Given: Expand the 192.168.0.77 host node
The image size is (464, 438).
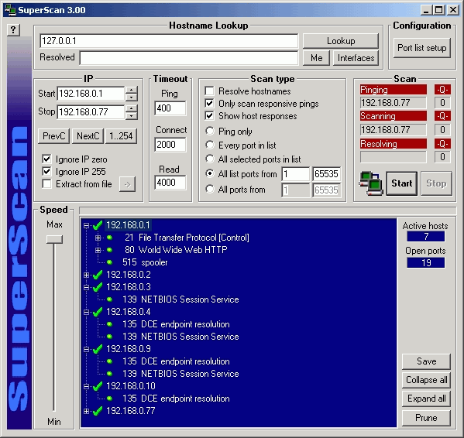Looking at the screenshot, I should tap(86, 411).
